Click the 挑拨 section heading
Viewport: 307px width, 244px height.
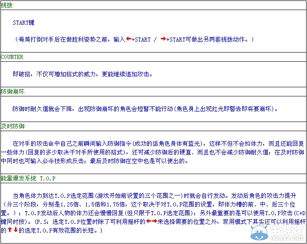pyautogui.click(x=7, y=5)
